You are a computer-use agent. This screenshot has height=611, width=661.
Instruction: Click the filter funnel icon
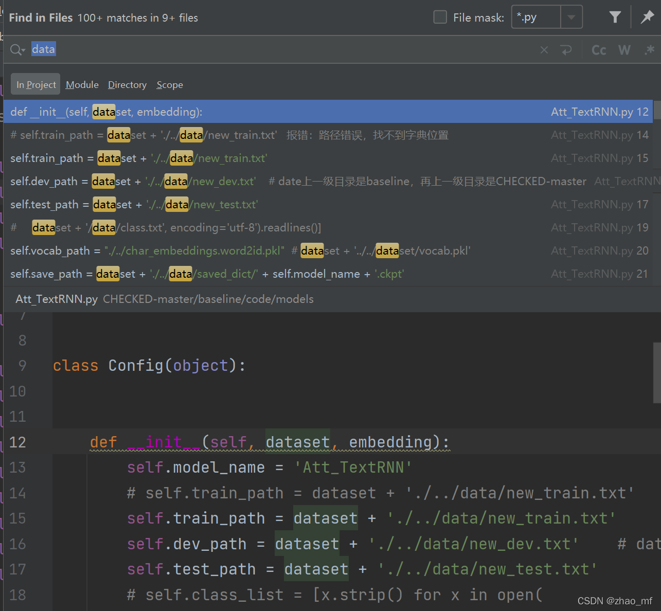coord(615,17)
